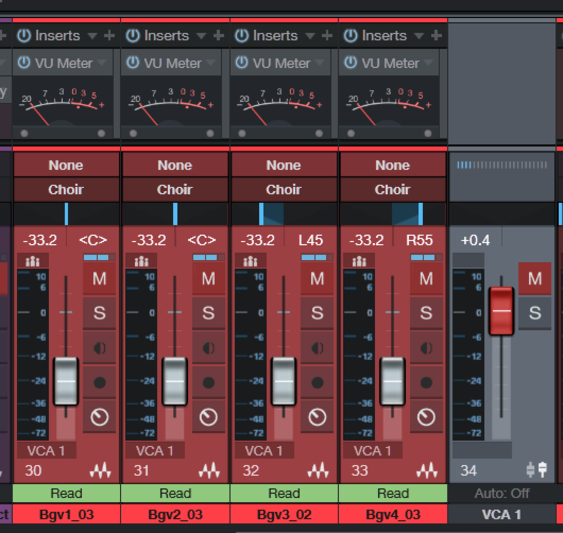Image resolution: width=563 pixels, height=533 pixels.
Task: Enable monitor on Bgv3_02 channel
Action: point(317,348)
